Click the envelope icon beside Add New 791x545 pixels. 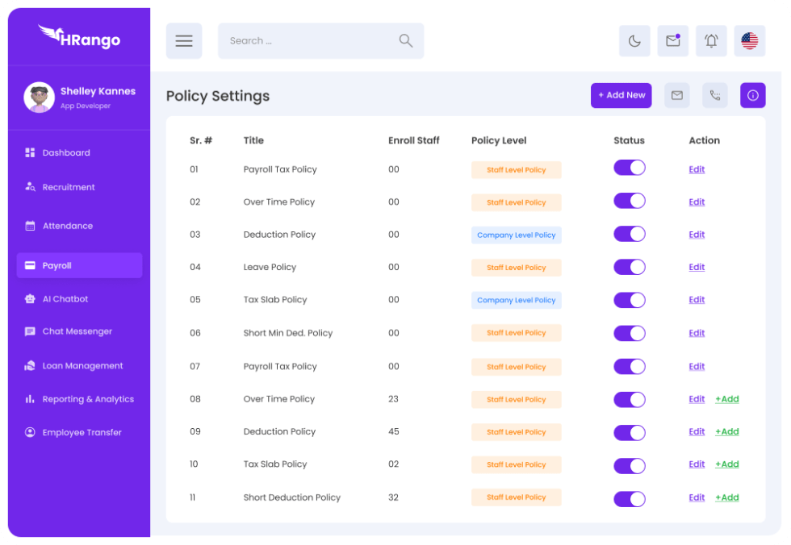[x=676, y=95]
